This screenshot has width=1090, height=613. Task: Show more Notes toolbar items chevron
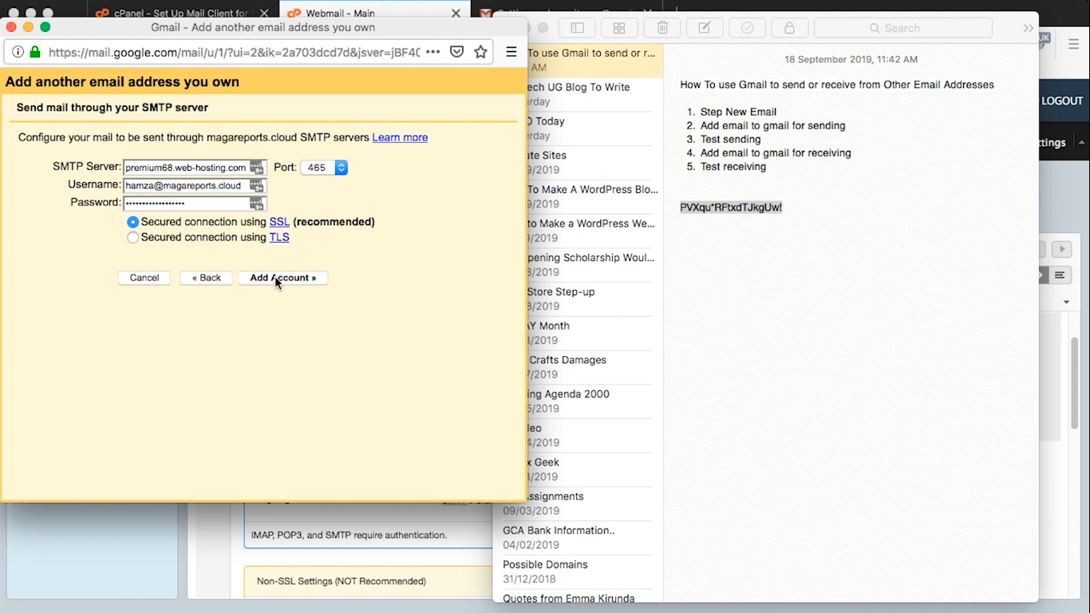(1028, 28)
